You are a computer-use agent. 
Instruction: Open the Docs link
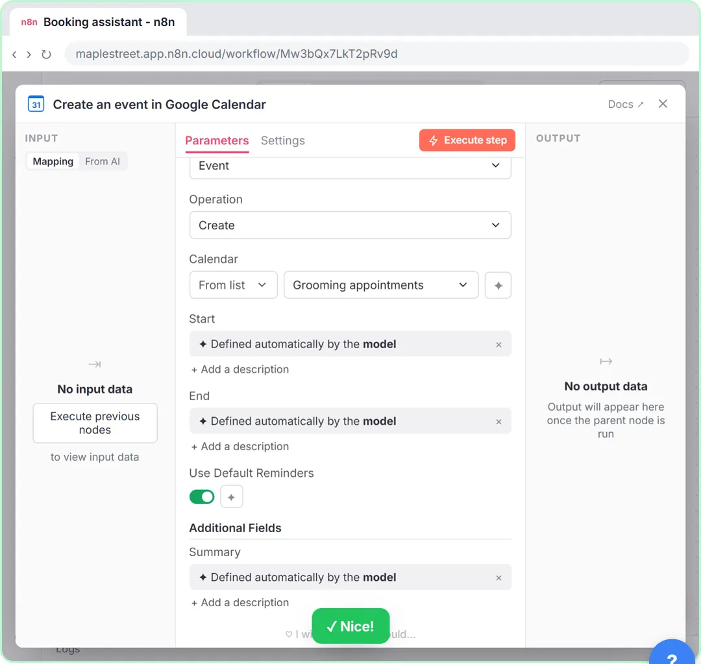point(626,104)
